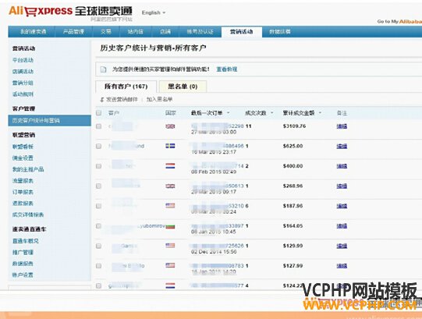
Task: Open the 站内信 navigation tab
Action: pyautogui.click(x=136, y=31)
